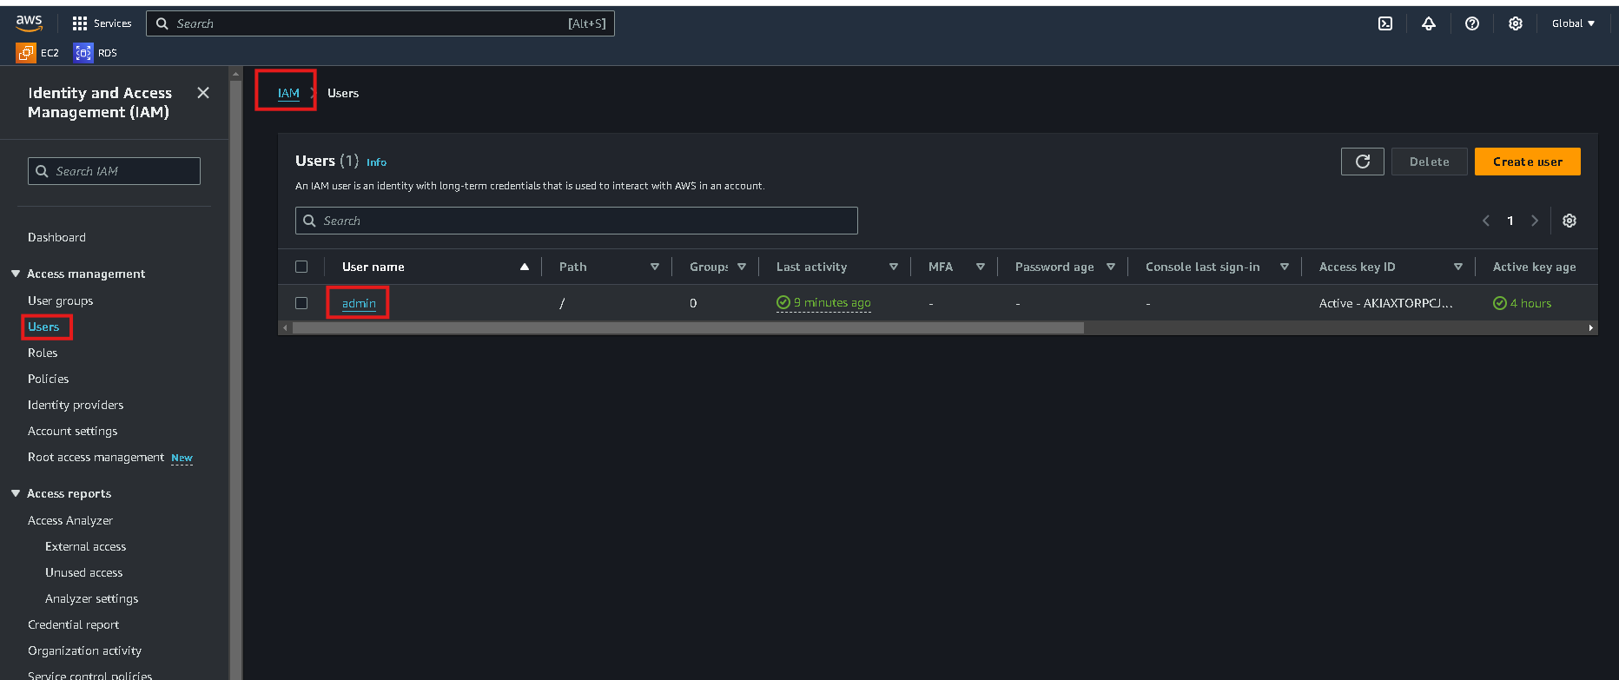Click the IAM breadcrumb link
This screenshot has height=680, width=1619.
[288, 93]
